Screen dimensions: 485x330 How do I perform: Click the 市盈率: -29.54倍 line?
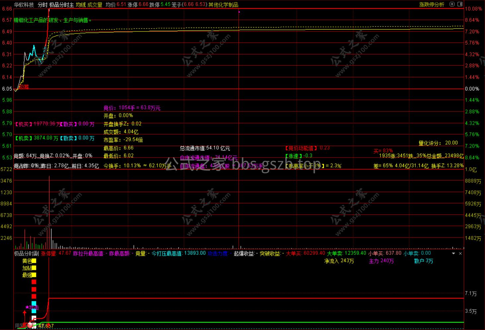(123, 140)
